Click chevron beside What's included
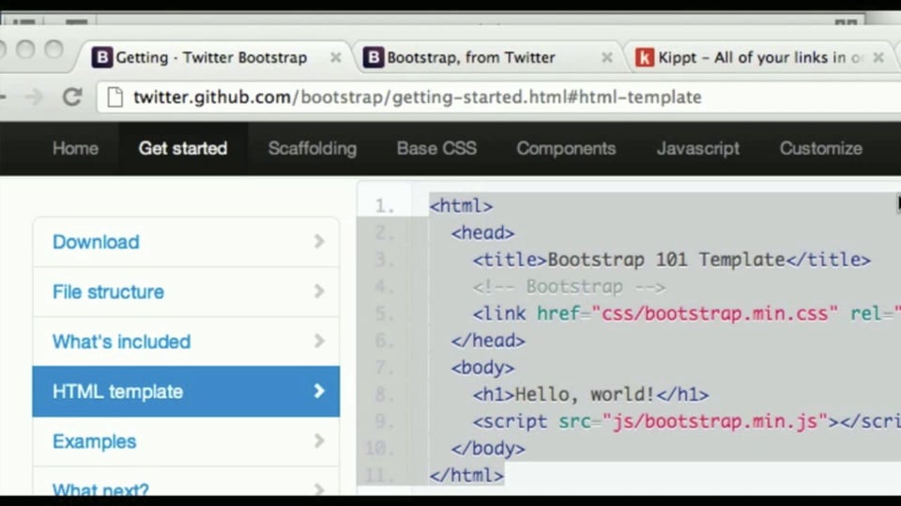Image resolution: width=901 pixels, height=506 pixels. [319, 341]
